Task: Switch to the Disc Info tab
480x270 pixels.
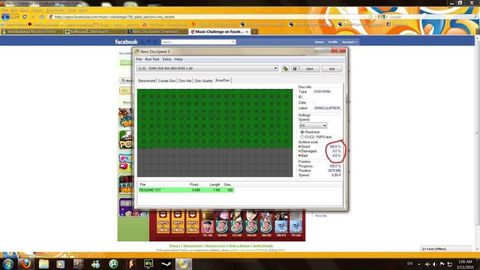Action: point(185,81)
